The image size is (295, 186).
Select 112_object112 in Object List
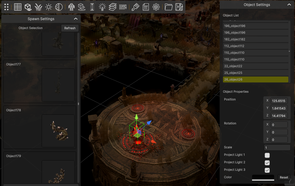click(255, 46)
